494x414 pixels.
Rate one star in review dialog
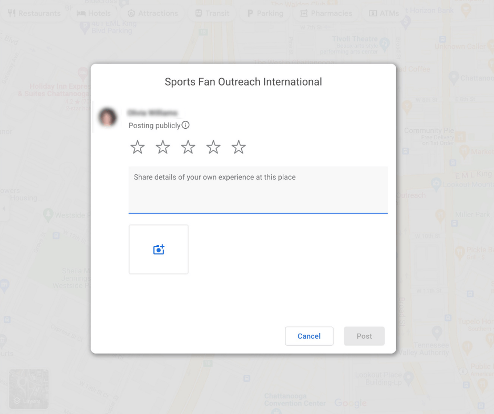coord(137,147)
